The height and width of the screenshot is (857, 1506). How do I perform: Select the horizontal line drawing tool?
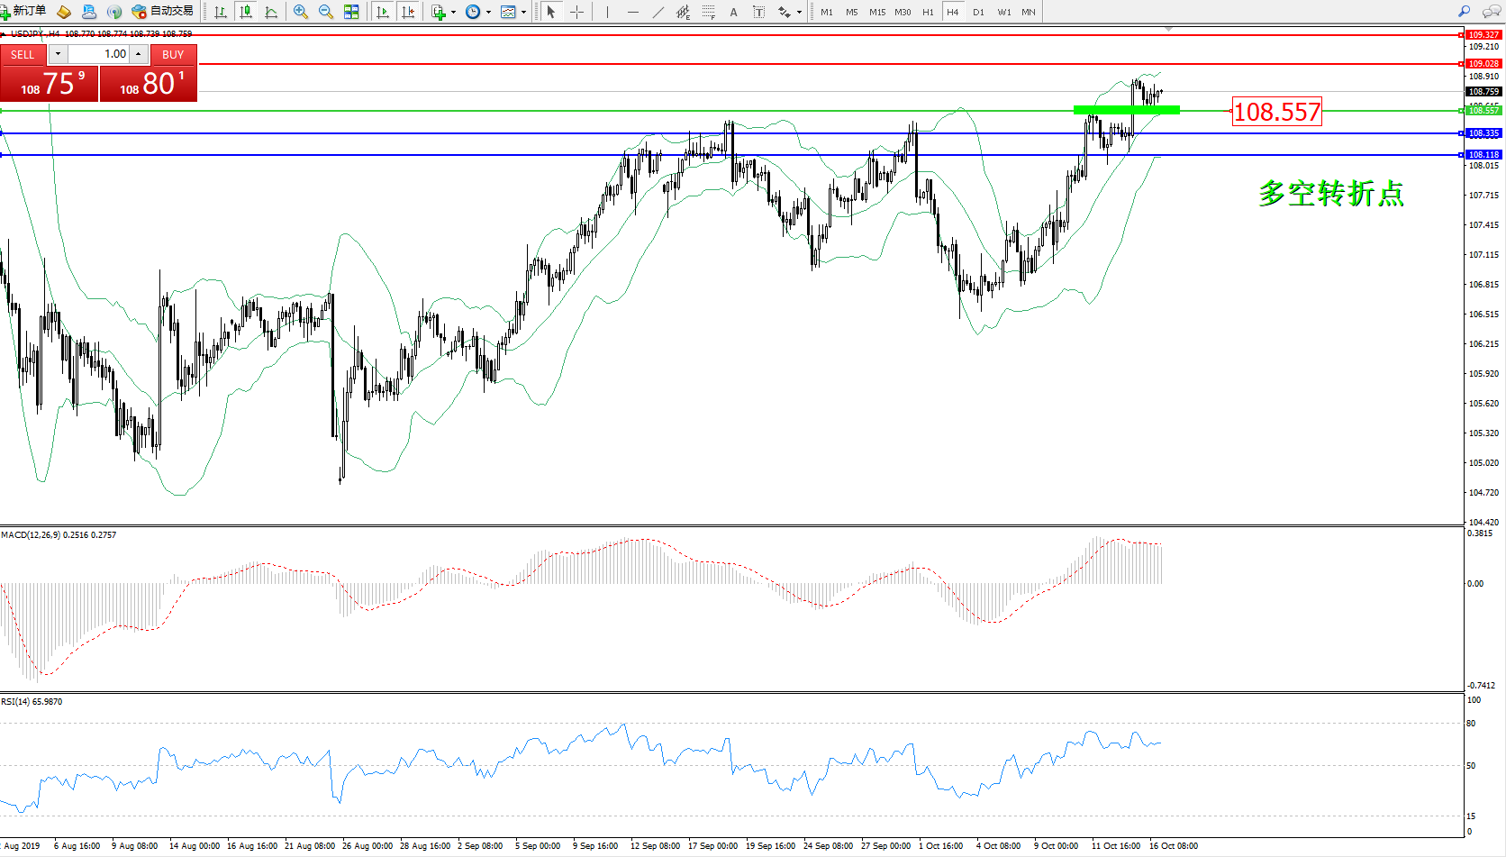[633, 12]
